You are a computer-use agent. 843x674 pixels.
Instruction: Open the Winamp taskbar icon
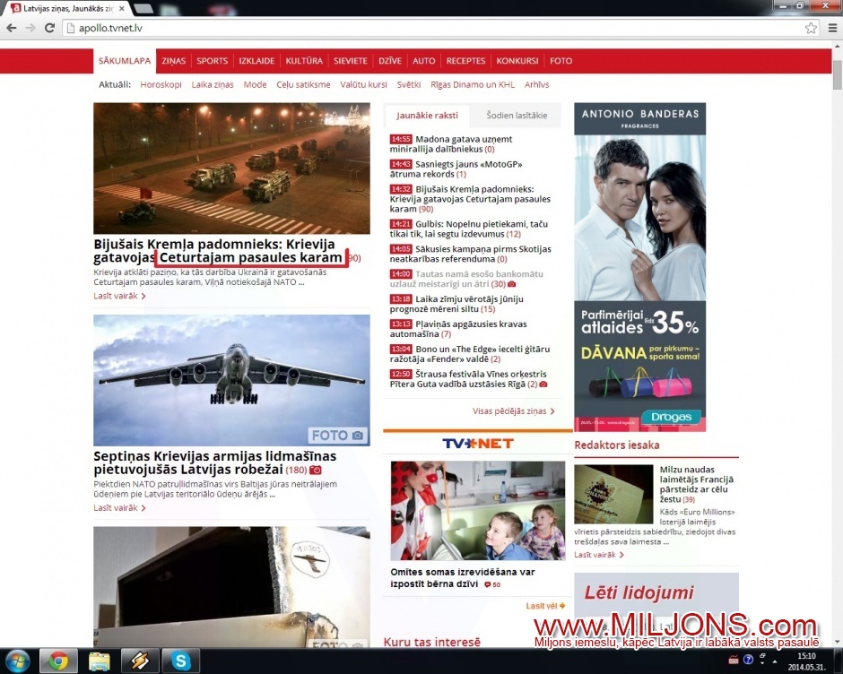point(140,661)
